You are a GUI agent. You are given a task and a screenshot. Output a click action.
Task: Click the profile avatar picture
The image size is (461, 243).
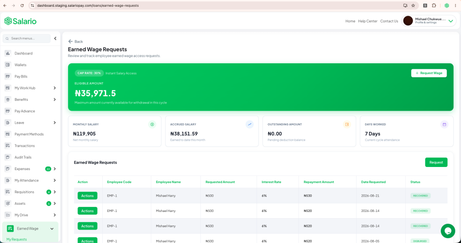(x=408, y=21)
